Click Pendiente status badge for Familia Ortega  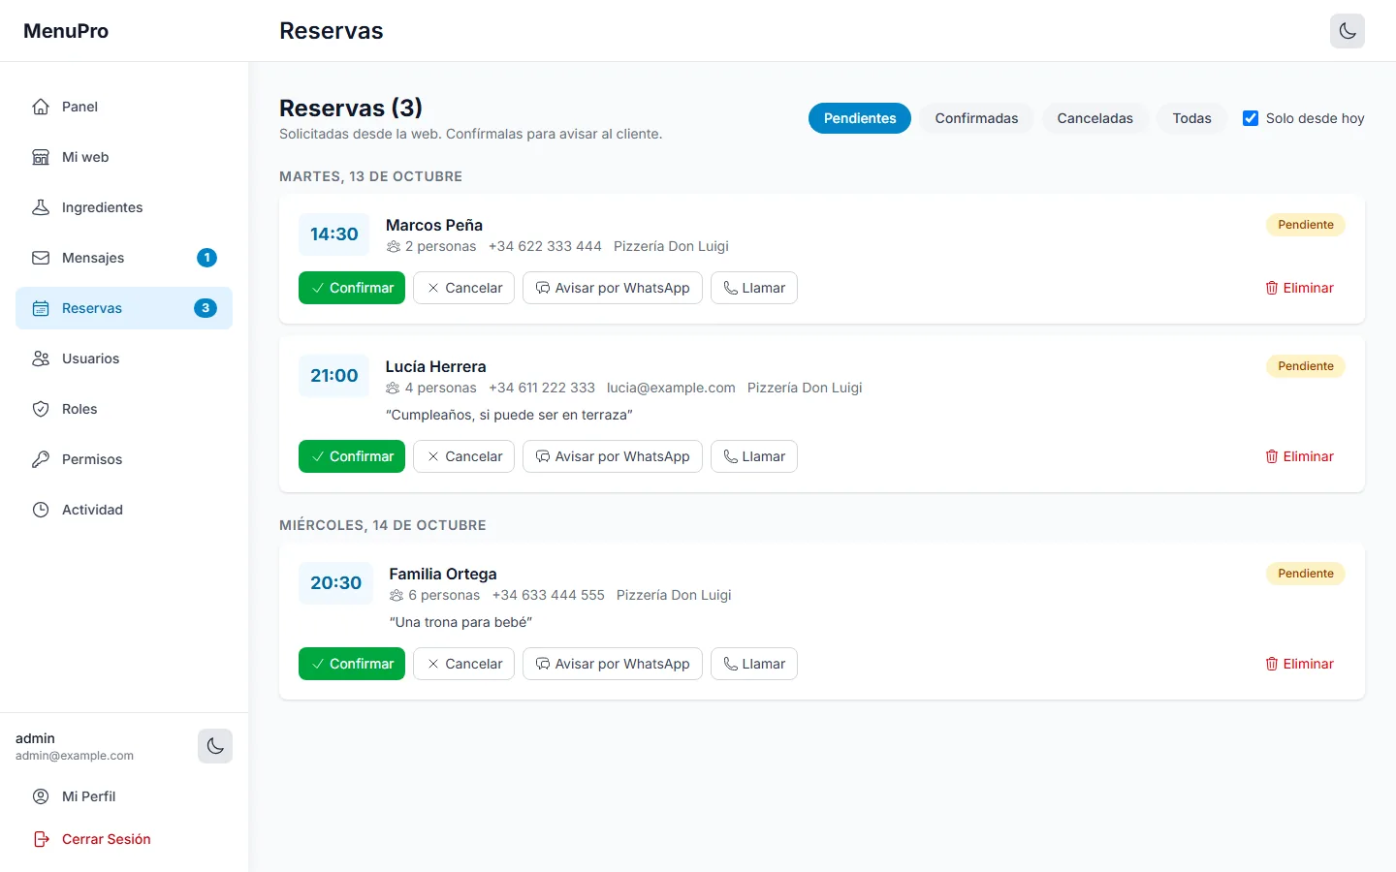(1306, 574)
